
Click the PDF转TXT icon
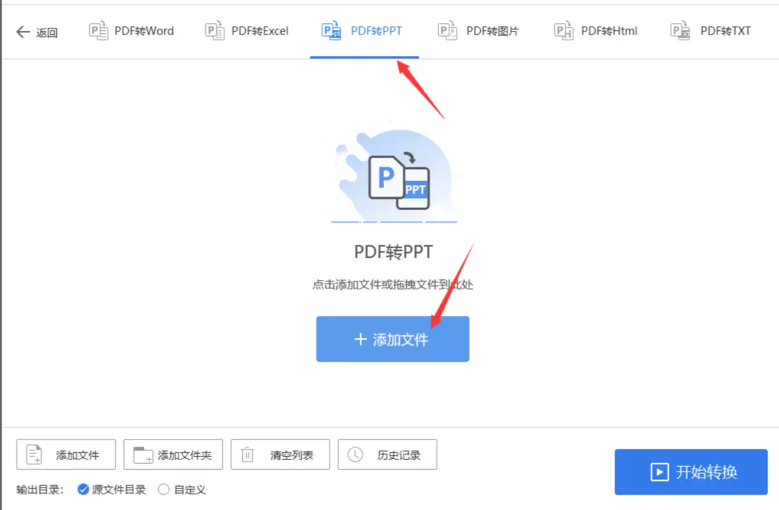point(680,31)
